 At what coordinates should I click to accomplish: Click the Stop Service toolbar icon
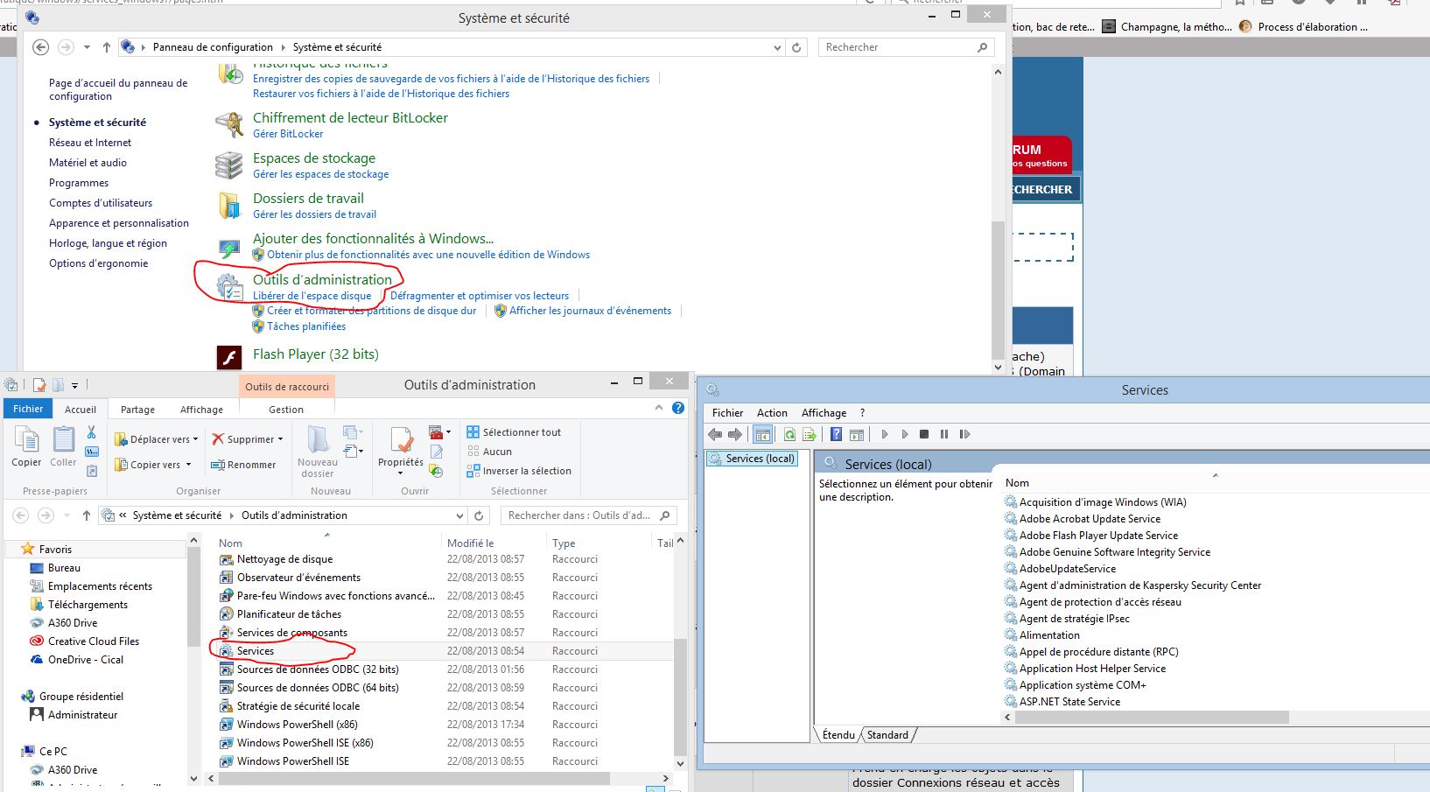924,434
